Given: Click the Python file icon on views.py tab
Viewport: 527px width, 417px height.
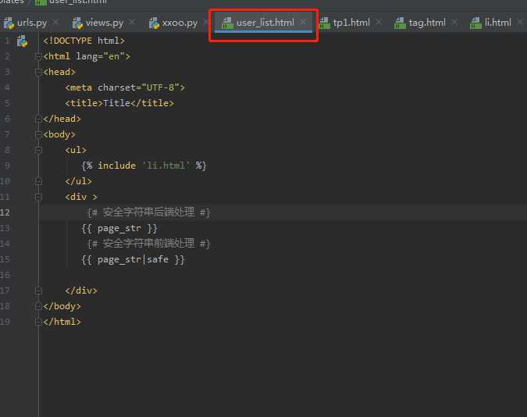Looking at the screenshot, I should pos(77,23).
